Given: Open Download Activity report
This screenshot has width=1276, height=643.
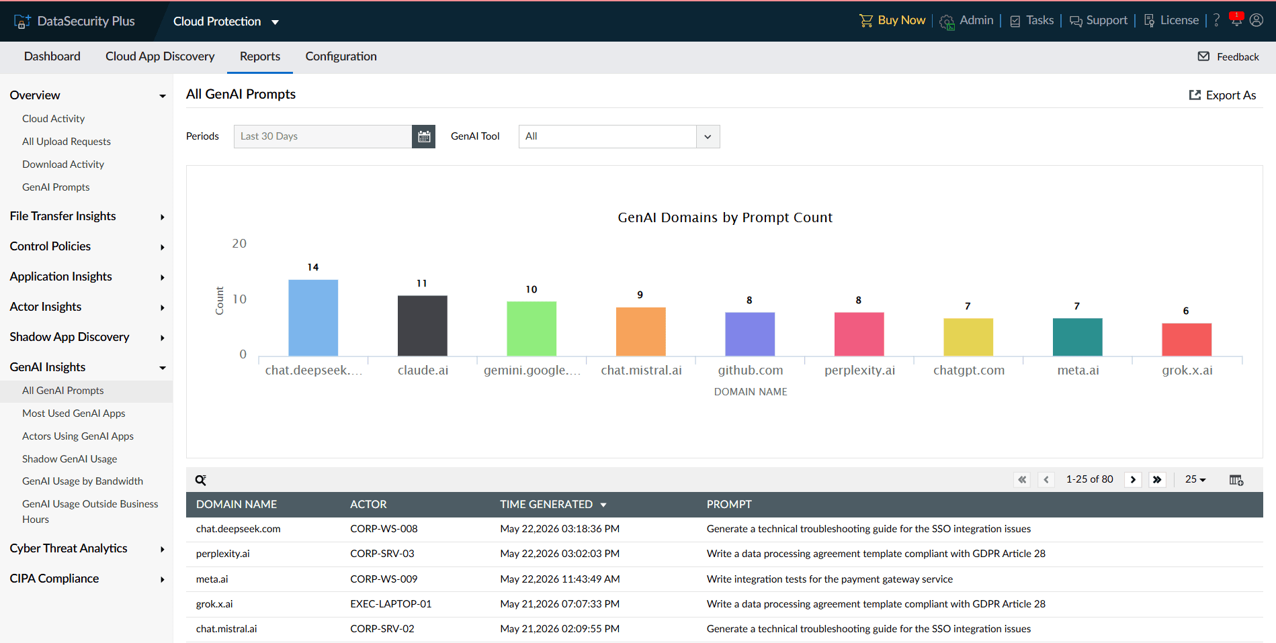Looking at the screenshot, I should (63, 164).
